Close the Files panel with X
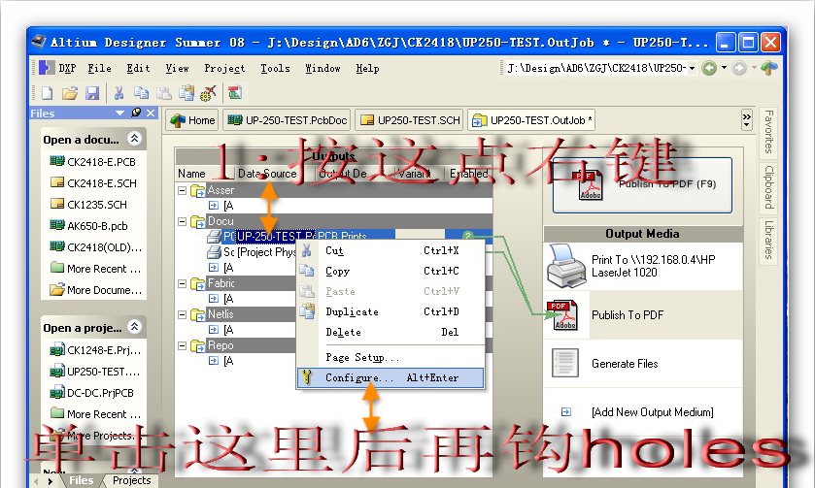815x488 pixels. point(151,113)
